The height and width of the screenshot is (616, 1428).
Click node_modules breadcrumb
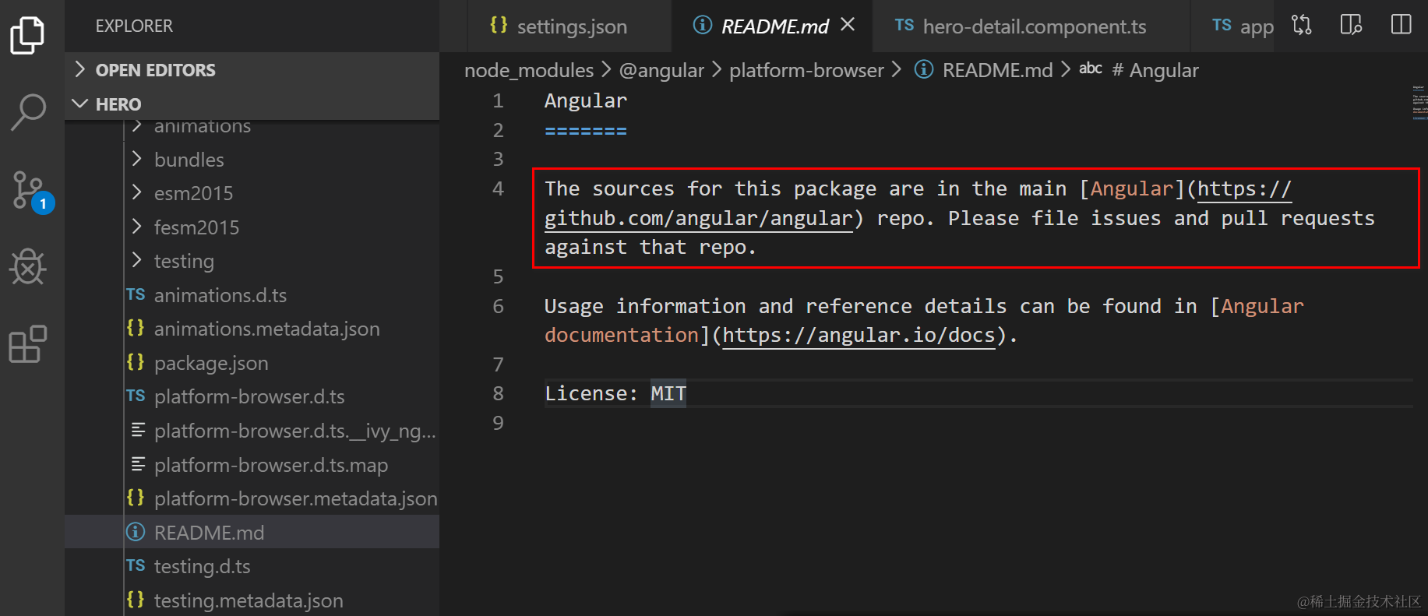[x=529, y=70]
